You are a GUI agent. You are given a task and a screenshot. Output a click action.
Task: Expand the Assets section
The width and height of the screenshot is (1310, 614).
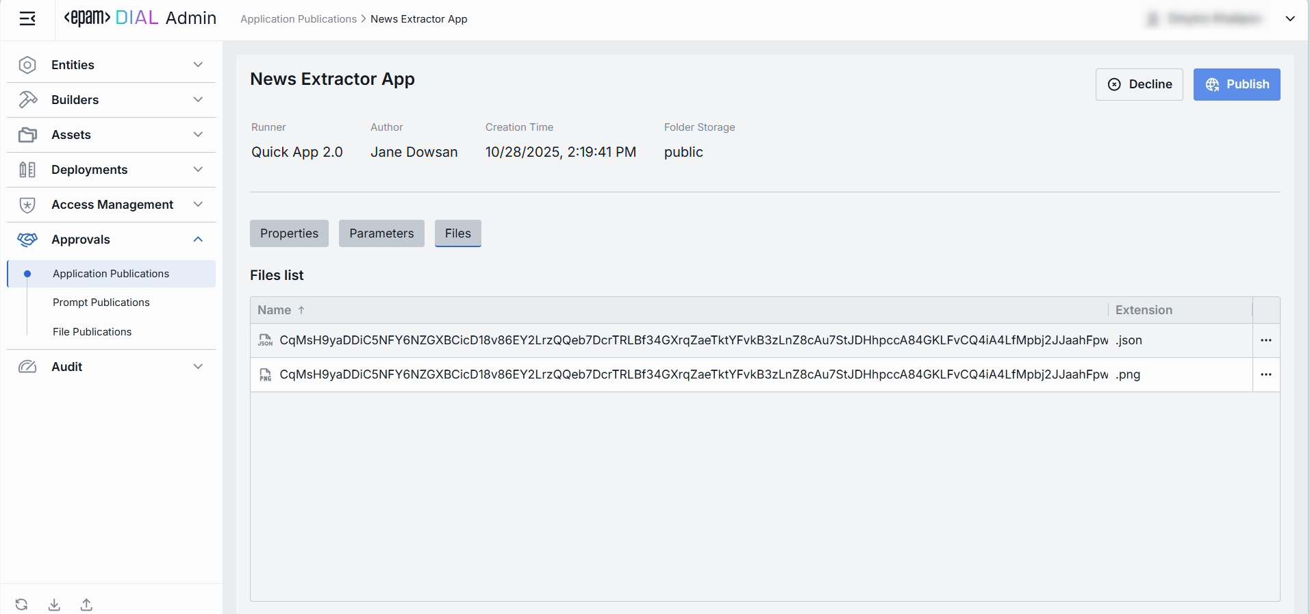click(x=198, y=135)
